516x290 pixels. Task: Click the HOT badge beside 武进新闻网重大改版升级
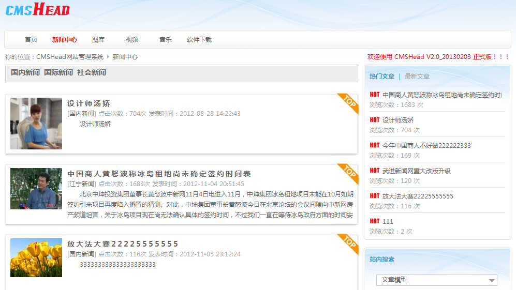coord(375,171)
